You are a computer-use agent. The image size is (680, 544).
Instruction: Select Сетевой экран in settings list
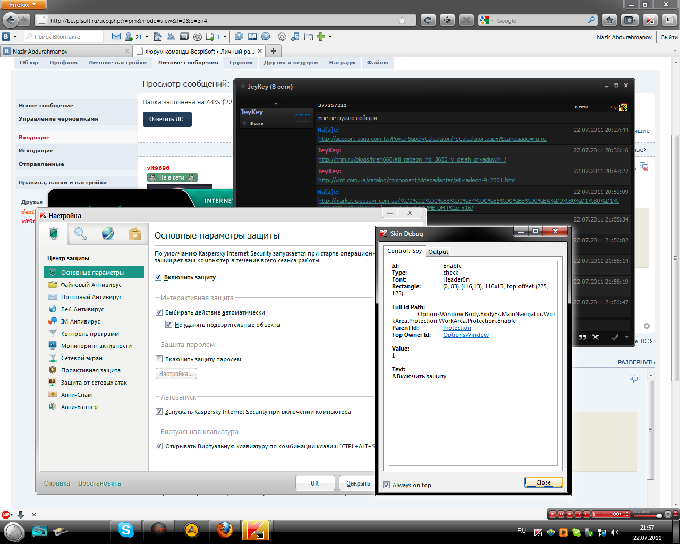point(82,358)
